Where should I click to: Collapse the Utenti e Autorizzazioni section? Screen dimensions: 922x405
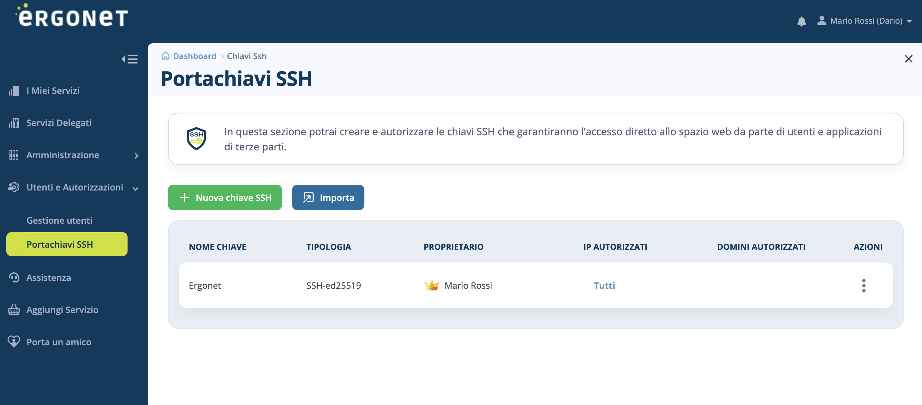coord(135,188)
